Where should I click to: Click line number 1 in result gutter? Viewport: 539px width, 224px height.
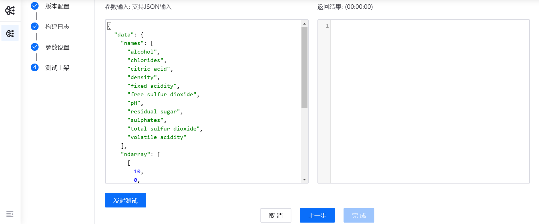pyautogui.click(x=327, y=26)
